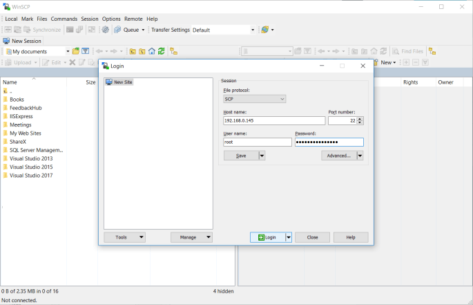Click the Save button
473x305 pixels.
tap(241, 156)
